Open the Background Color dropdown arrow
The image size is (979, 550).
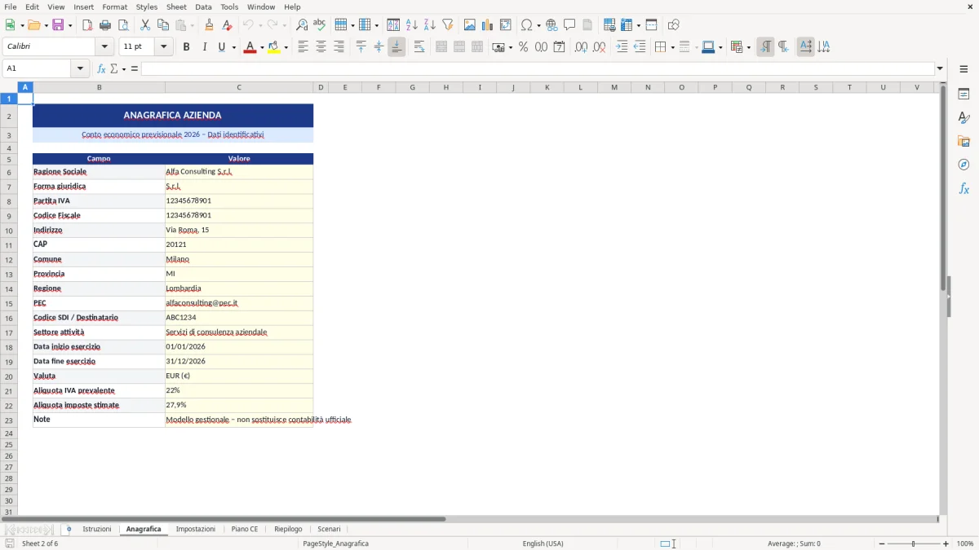pos(286,47)
